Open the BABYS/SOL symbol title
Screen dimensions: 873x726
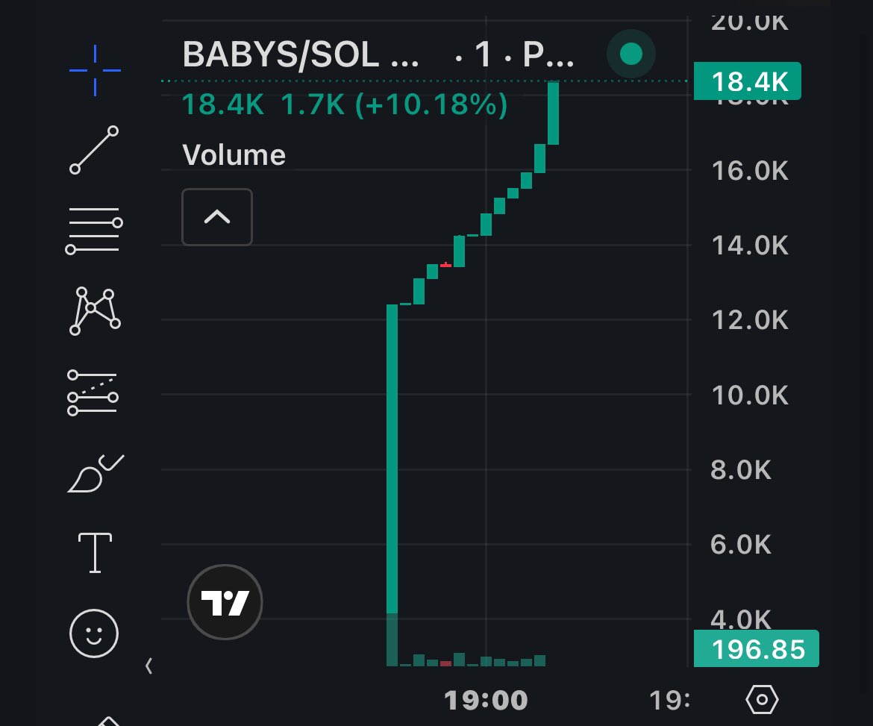click(301, 54)
